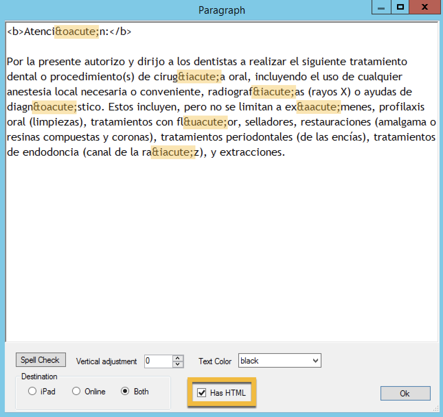This screenshot has width=443, height=417.
Task: Minimize the Paragraph window
Action: click(x=381, y=8)
